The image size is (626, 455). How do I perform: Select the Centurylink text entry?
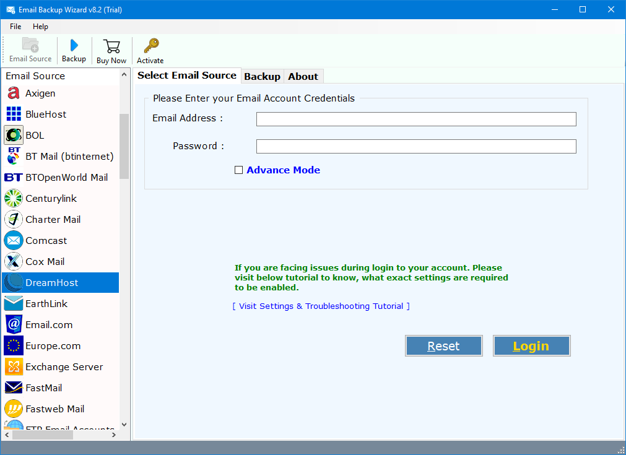(51, 198)
